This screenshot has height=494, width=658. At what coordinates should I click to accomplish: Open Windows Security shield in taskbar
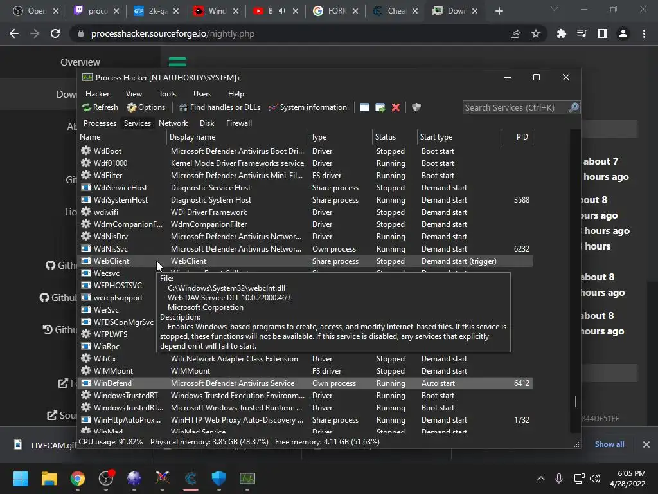coord(218,479)
